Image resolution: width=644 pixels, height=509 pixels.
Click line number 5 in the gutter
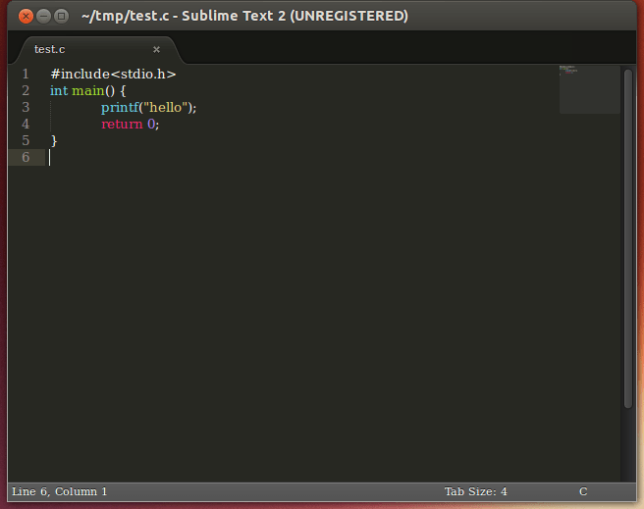(x=26, y=140)
